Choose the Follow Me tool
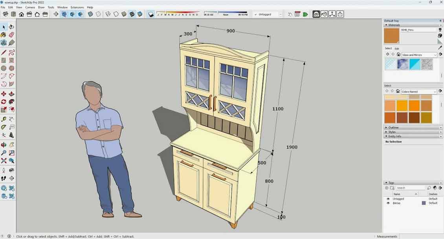This screenshot has width=444, height=239. [11, 102]
